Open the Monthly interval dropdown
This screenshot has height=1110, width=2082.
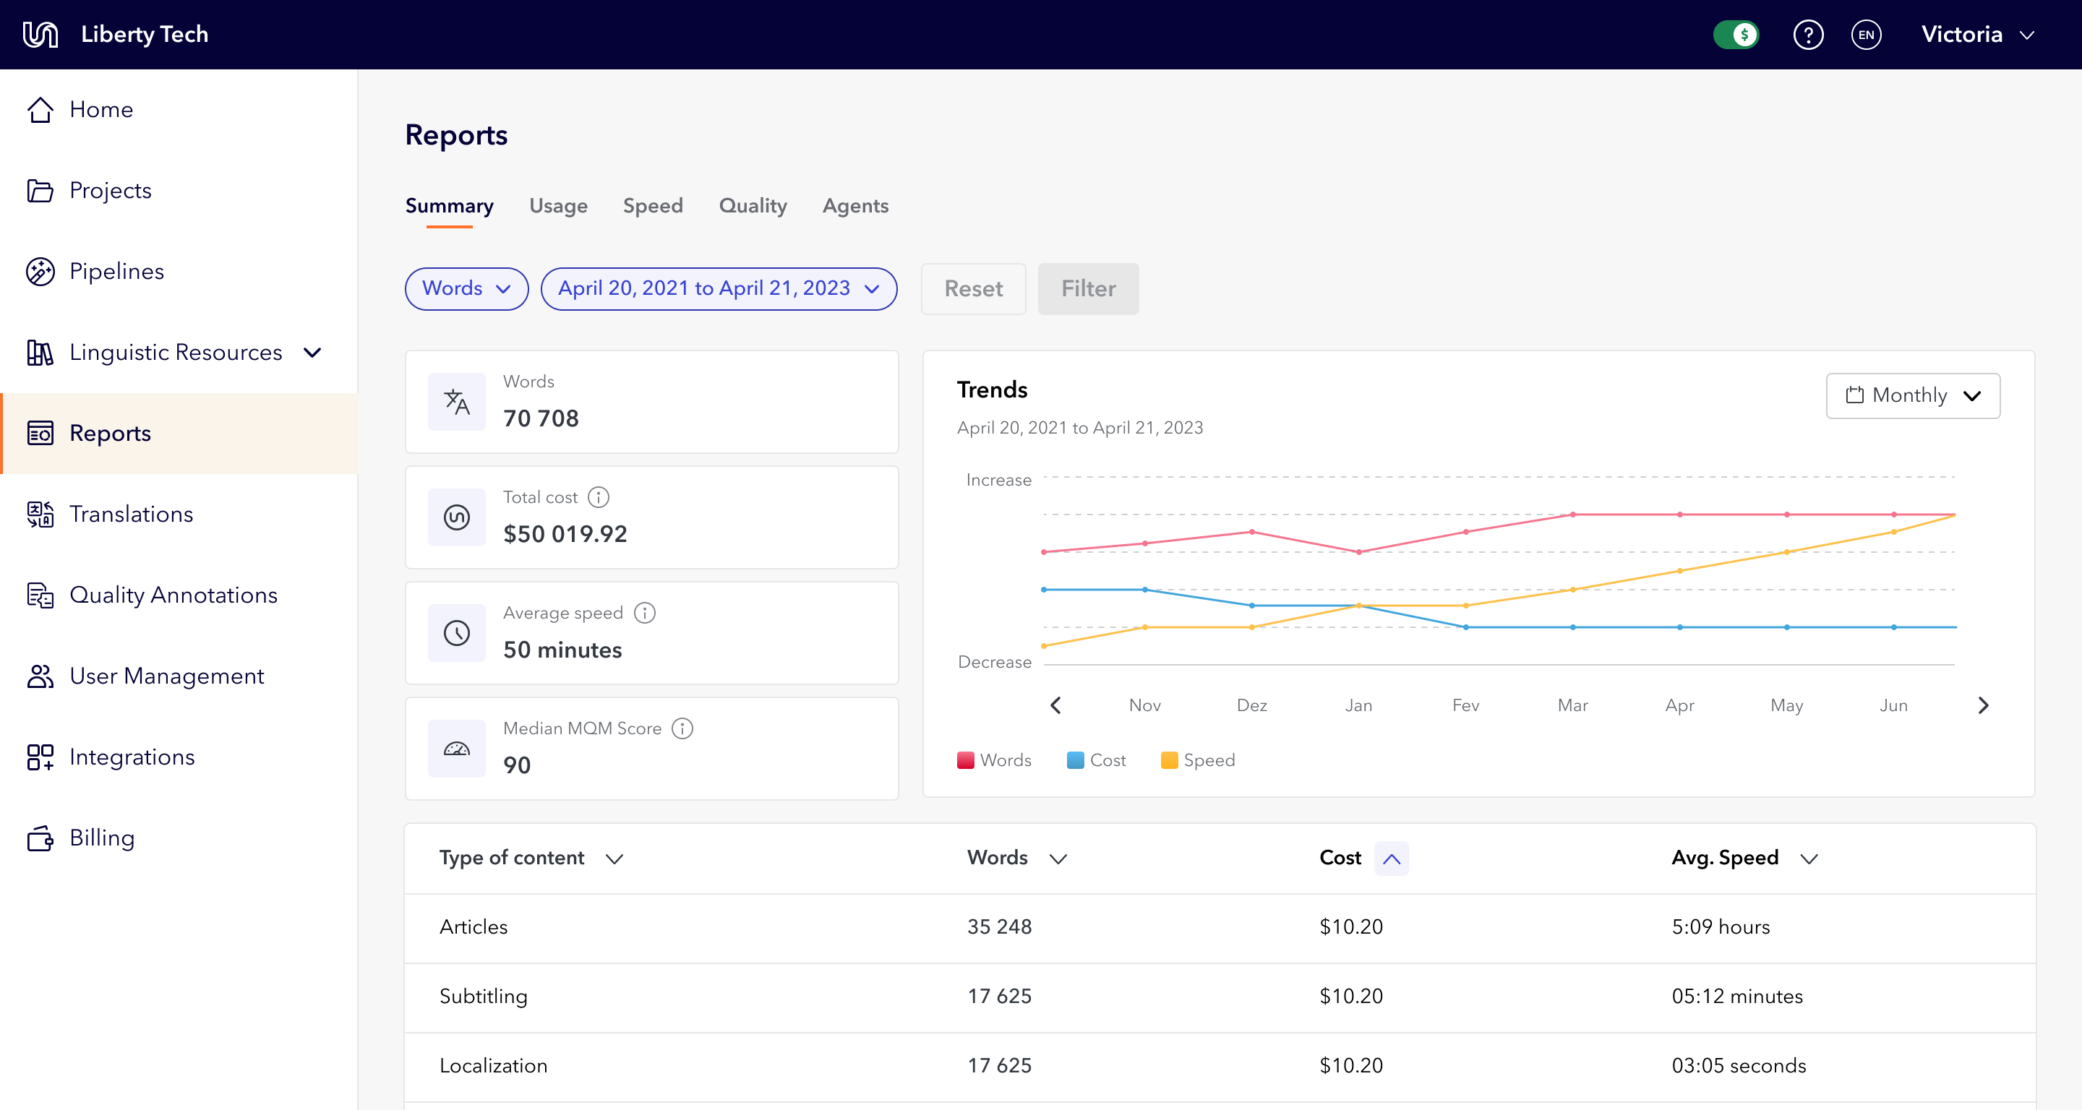[x=1912, y=395]
